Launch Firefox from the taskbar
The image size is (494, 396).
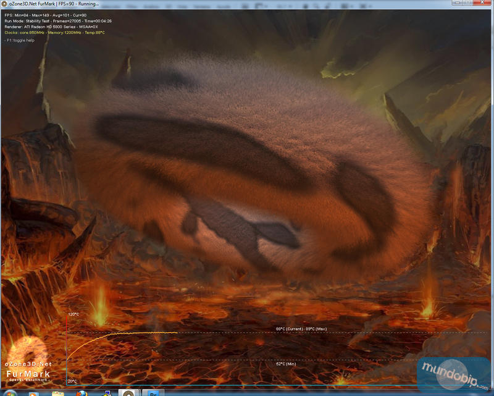[82, 393]
